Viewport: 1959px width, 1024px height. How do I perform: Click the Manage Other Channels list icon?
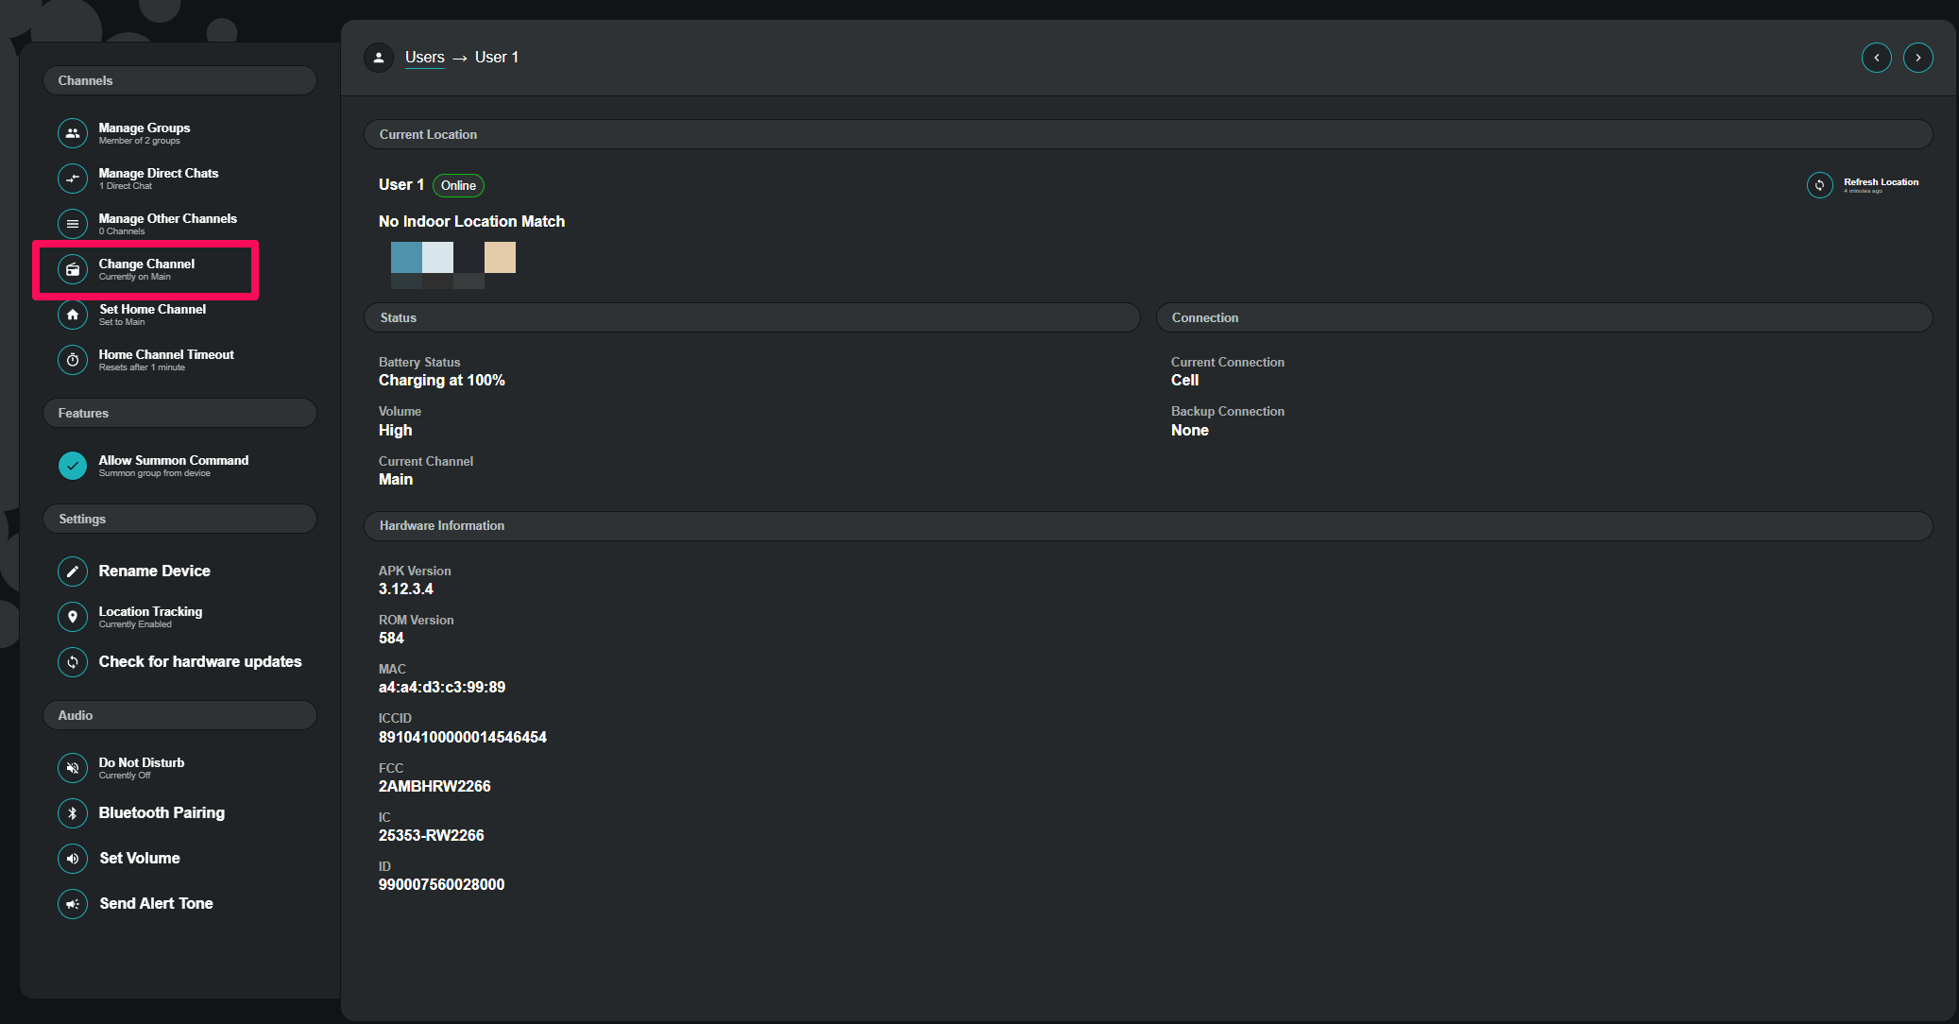click(73, 224)
